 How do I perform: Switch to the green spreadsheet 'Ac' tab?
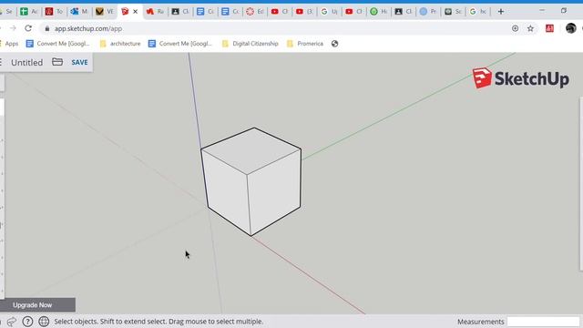click(29, 12)
